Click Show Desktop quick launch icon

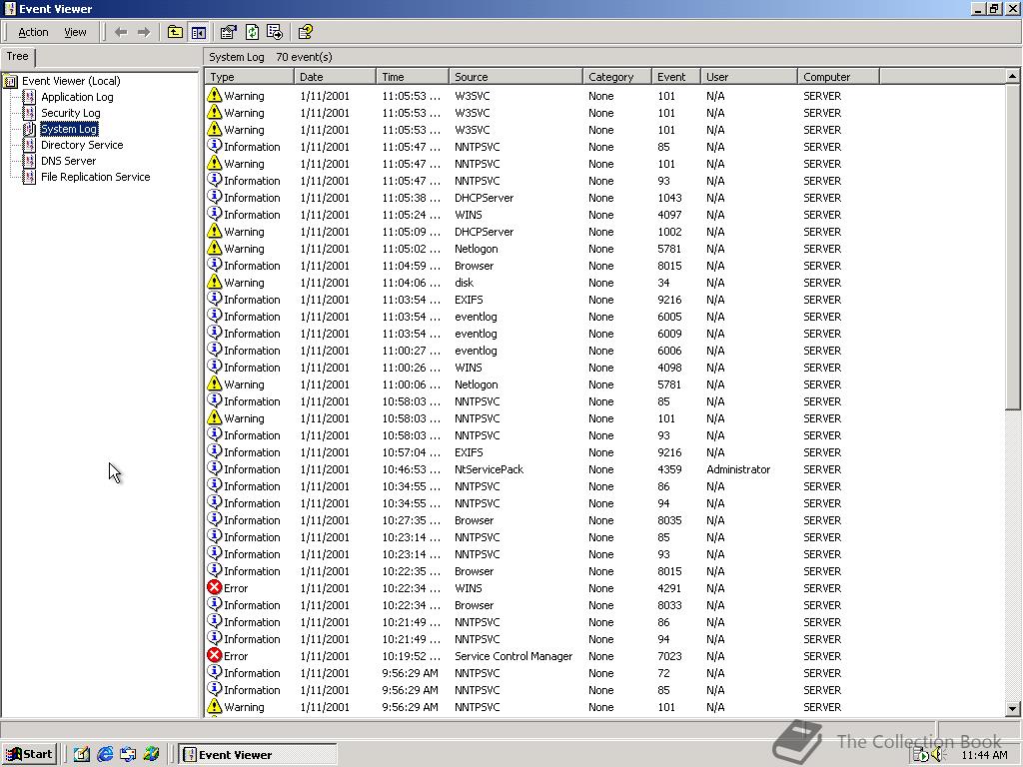pyautogui.click(x=81, y=754)
